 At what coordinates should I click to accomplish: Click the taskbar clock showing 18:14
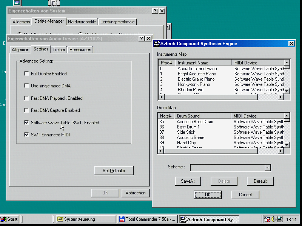click(291, 219)
